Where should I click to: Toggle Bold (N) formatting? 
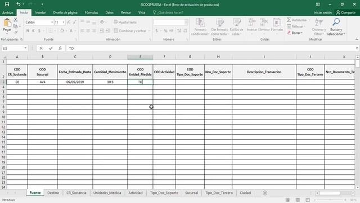[28, 30]
